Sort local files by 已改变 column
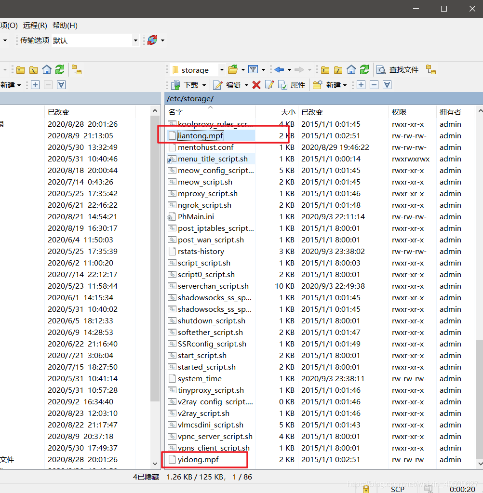 tap(90, 112)
